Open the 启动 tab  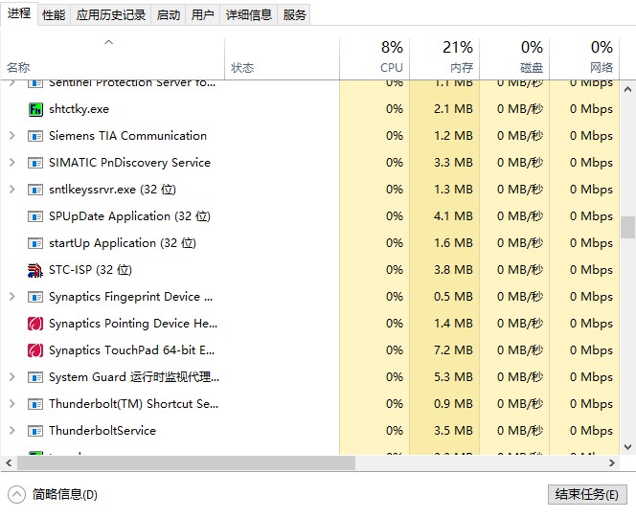pos(168,14)
